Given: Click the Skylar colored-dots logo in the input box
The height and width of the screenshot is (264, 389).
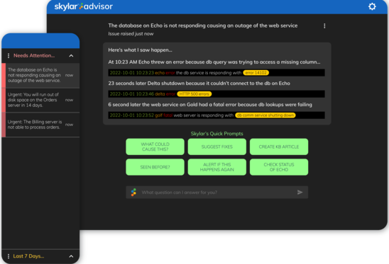Looking at the screenshot, I should pyautogui.click(x=133, y=193).
